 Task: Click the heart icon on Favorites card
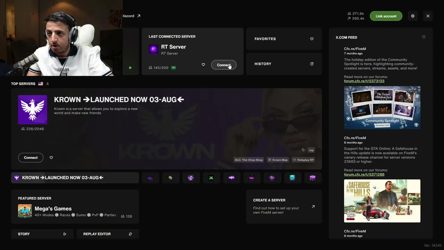coord(312,39)
